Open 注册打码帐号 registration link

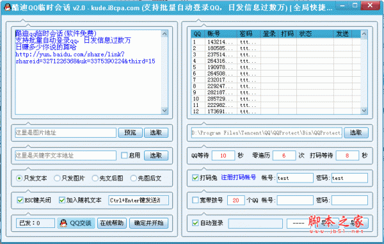(x=239, y=177)
